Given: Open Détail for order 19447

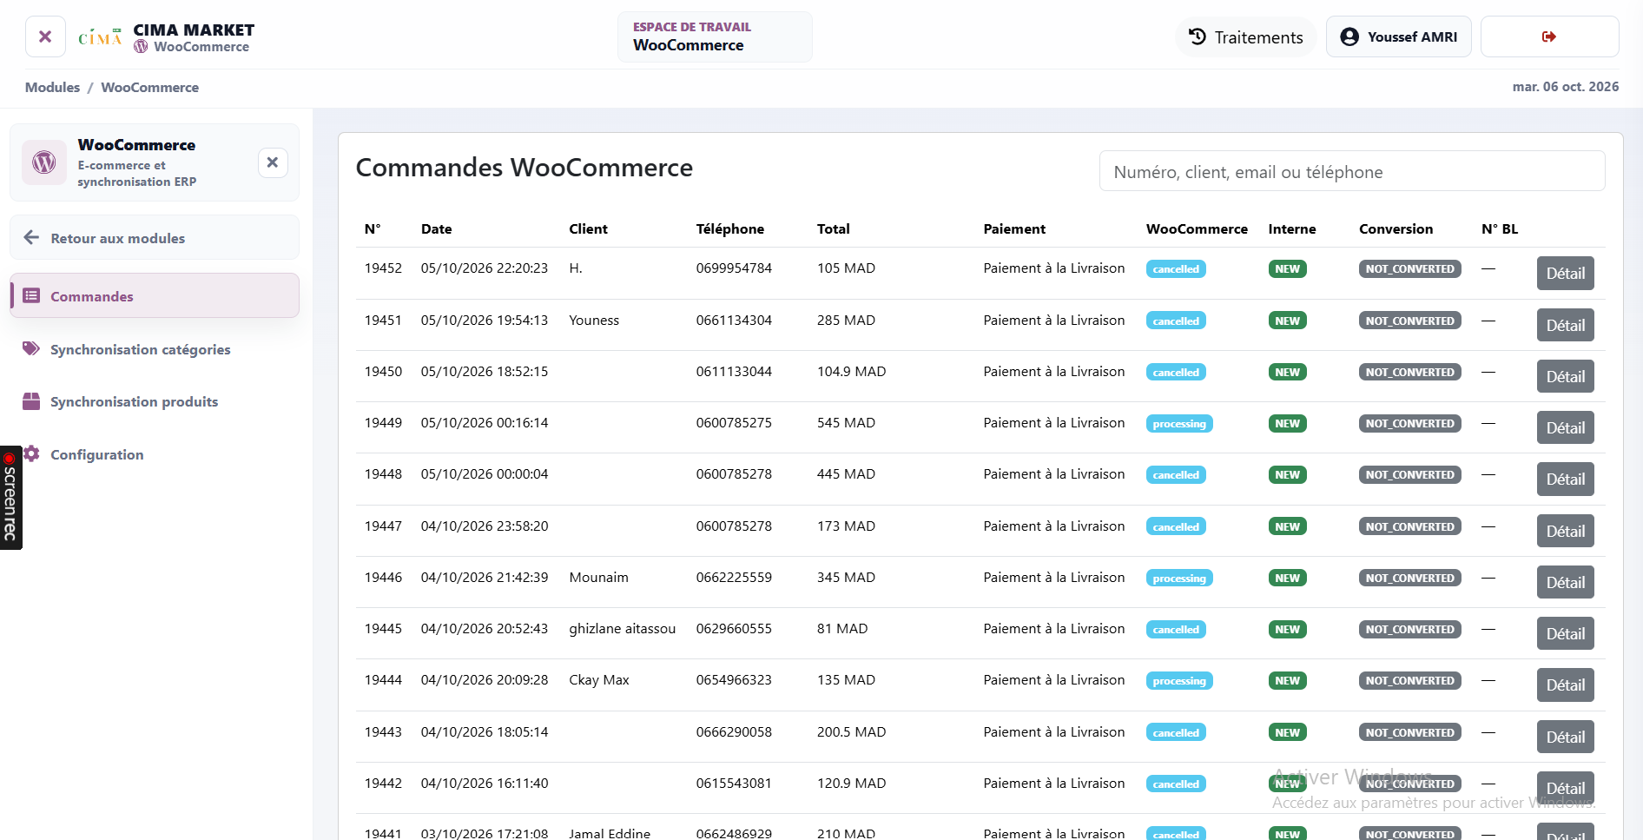Looking at the screenshot, I should point(1565,531).
